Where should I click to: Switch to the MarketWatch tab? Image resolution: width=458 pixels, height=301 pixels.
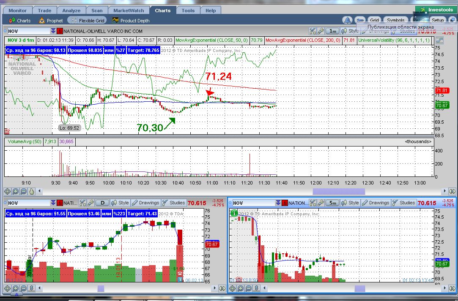(x=129, y=11)
